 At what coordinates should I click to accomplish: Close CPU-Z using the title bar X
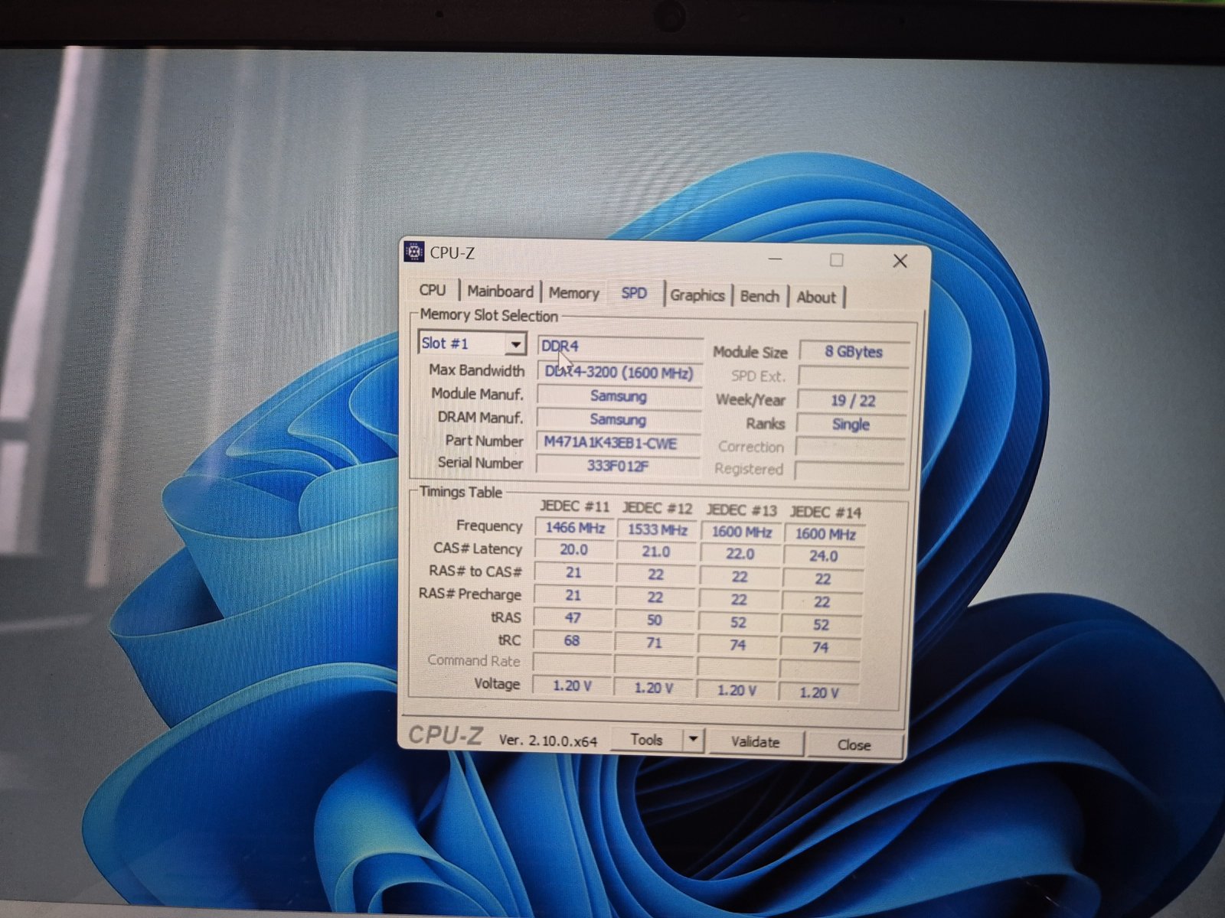[x=900, y=262]
